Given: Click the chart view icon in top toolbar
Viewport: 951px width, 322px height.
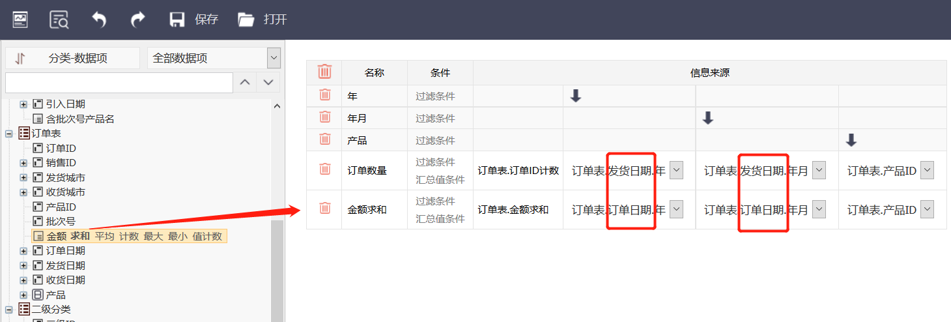Looking at the screenshot, I should [x=20, y=20].
